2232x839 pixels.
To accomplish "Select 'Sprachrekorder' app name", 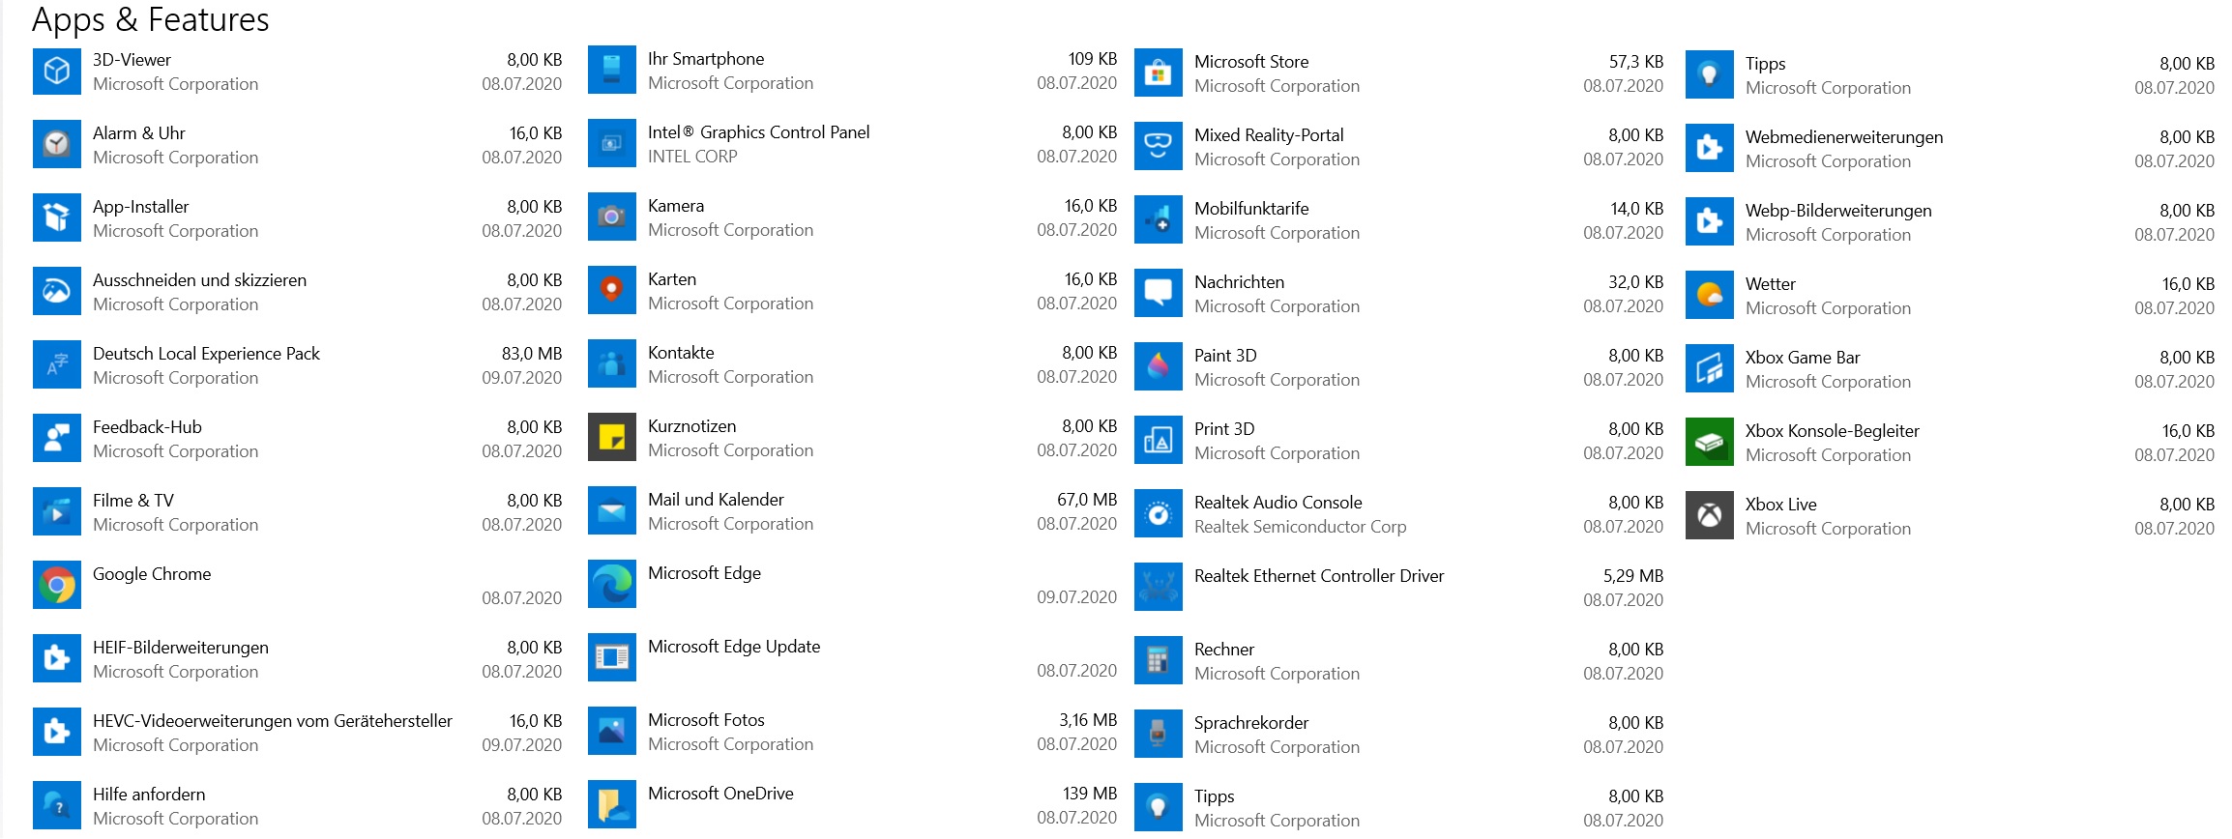I will (x=1251, y=723).
